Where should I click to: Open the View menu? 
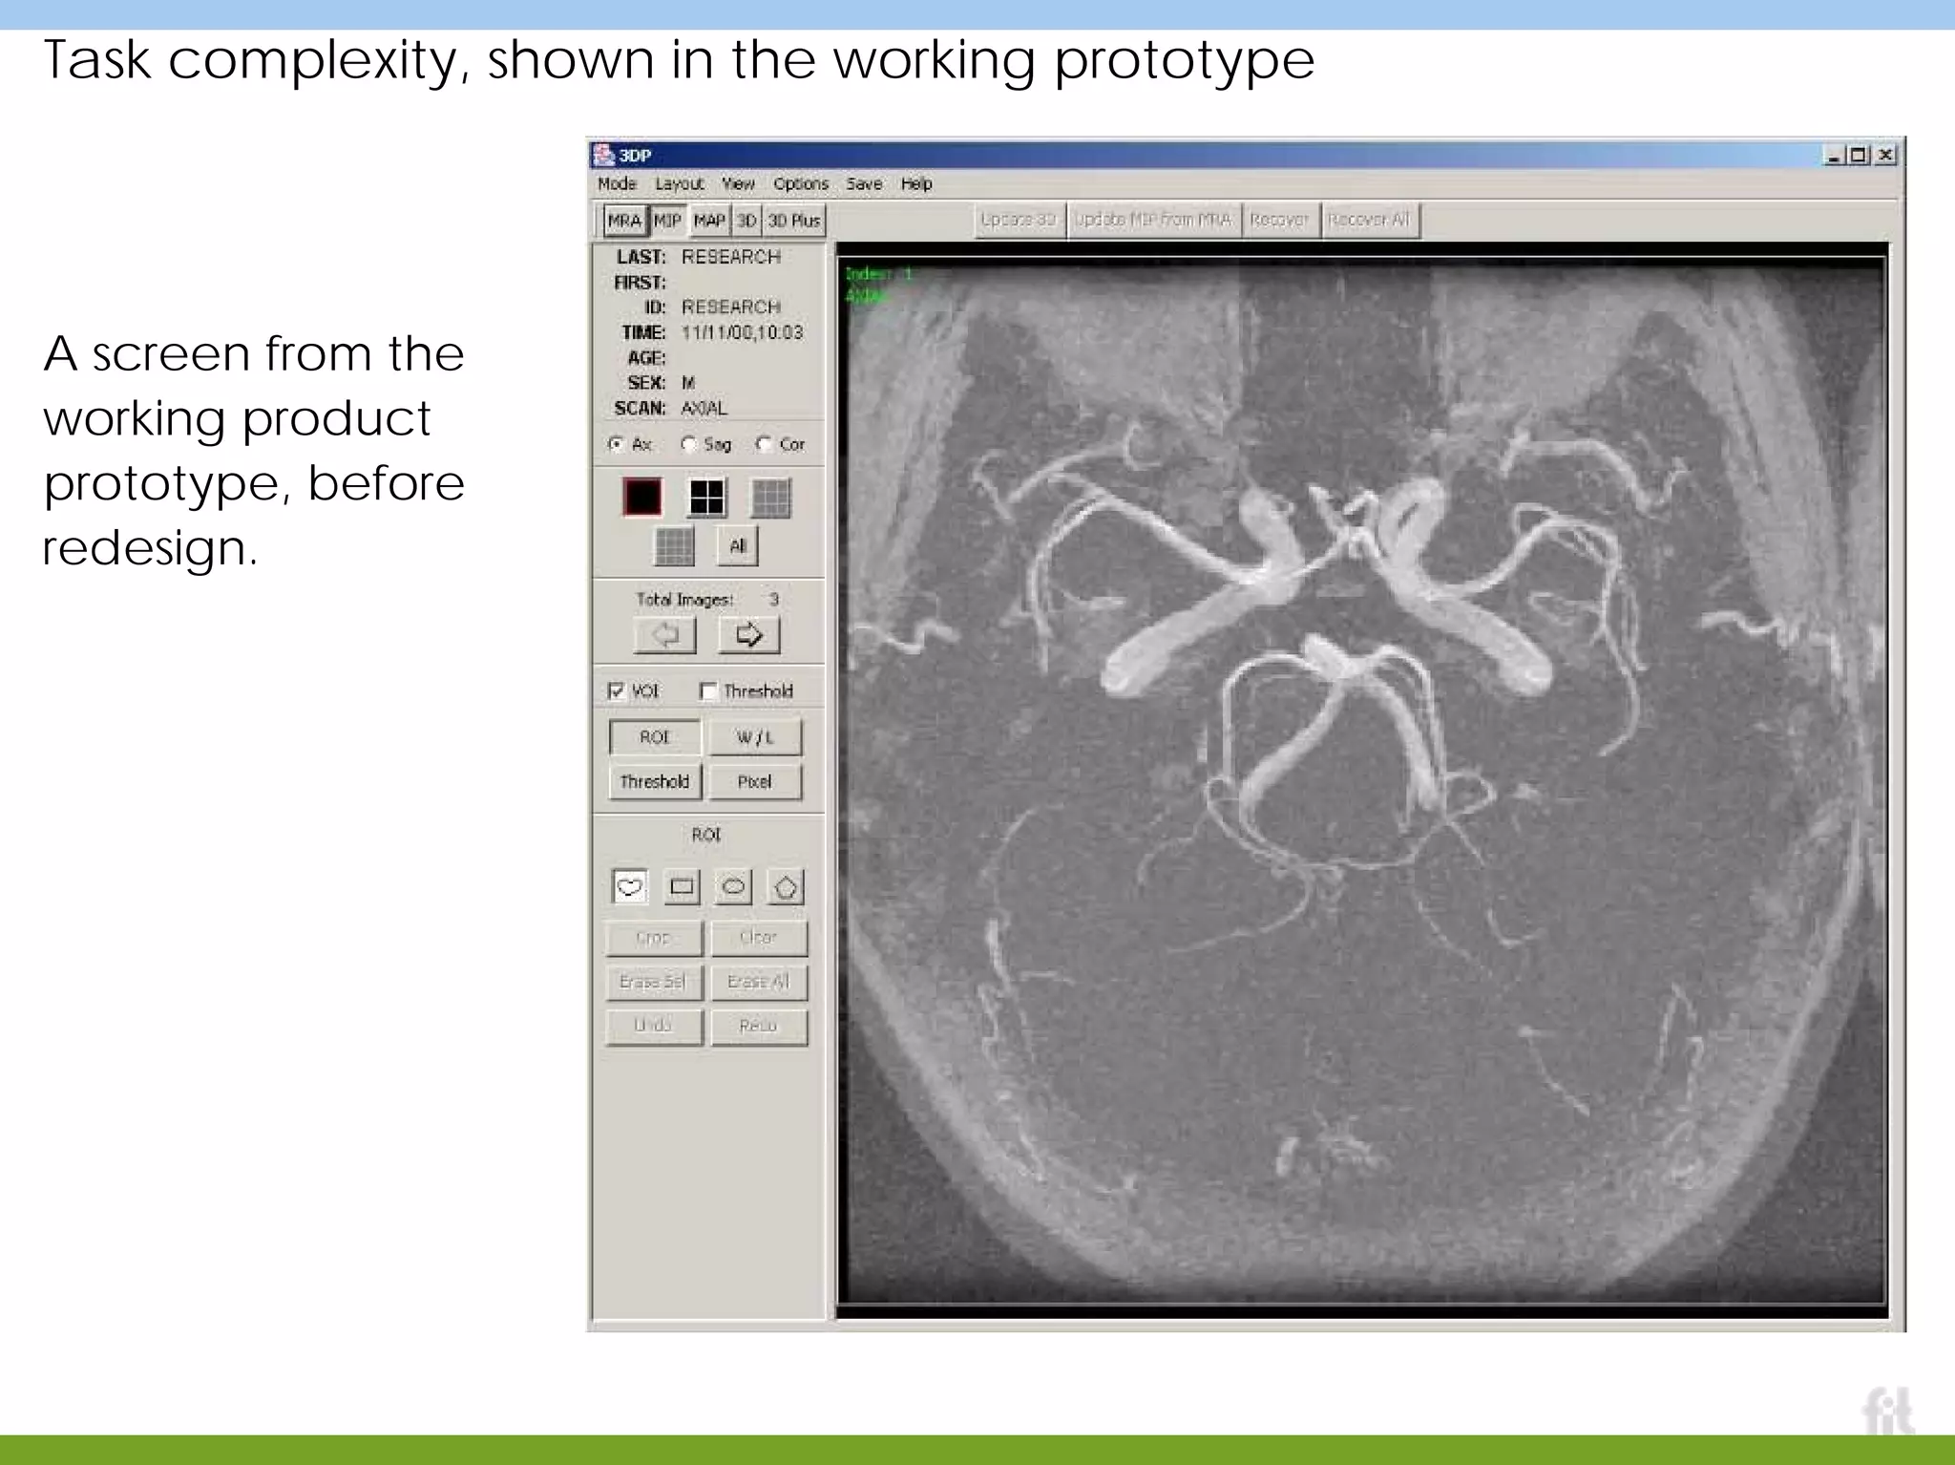tap(738, 183)
